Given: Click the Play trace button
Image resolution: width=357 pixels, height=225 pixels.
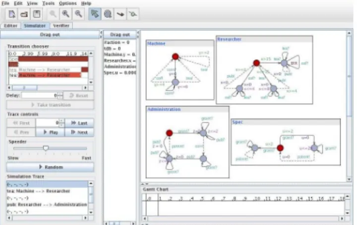Looking at the screenshot, I should [x=50, y=132].
